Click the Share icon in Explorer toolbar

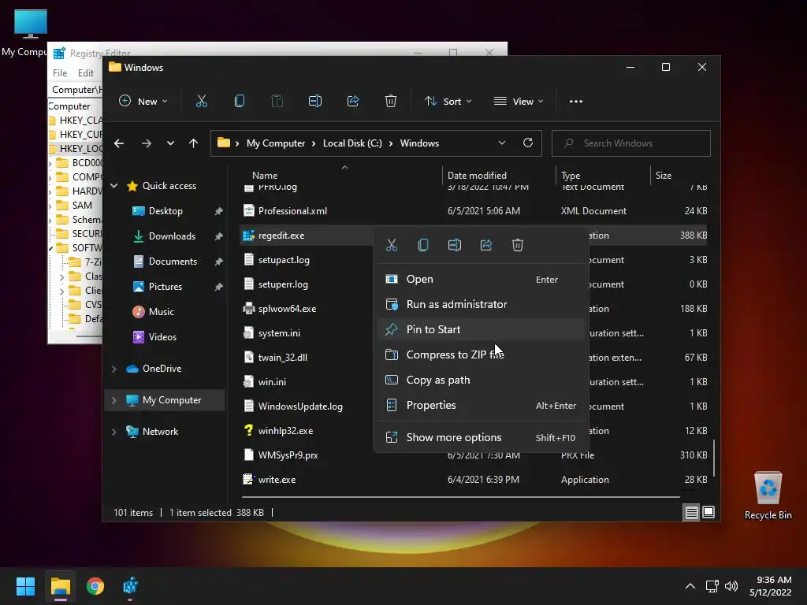(x=353, y=102)
